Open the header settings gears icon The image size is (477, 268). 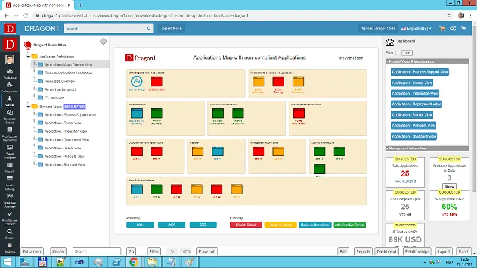453,28
